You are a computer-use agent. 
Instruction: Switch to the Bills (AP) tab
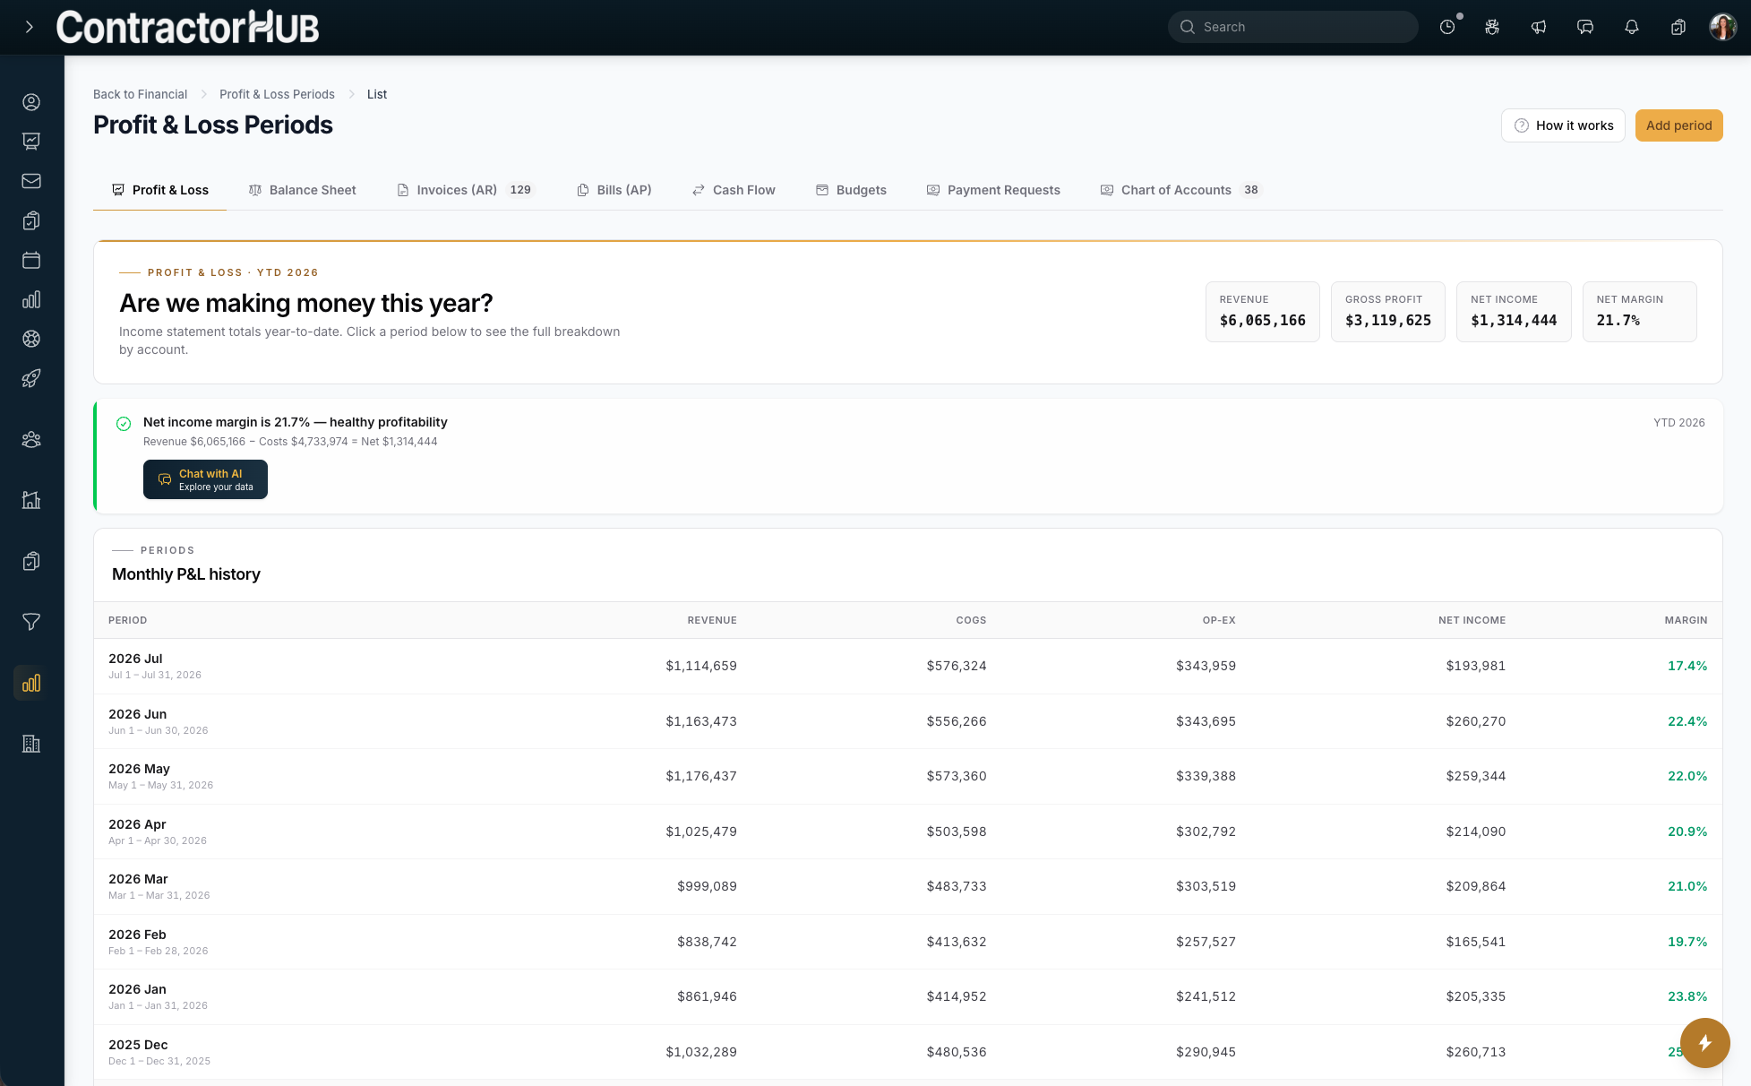pyautogui.click(x=614, y=190)
